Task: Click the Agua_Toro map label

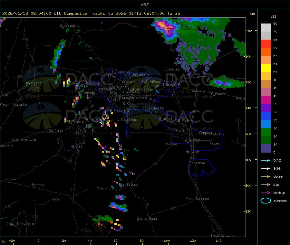Action: (x=34, y=83)
